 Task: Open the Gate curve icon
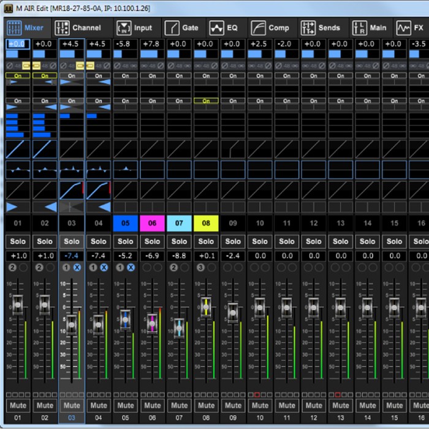point(172,28)
